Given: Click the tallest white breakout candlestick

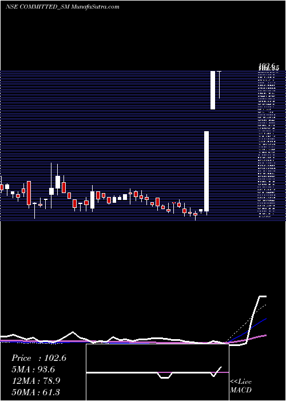Looking at the screenshot, I should (206, 171).
